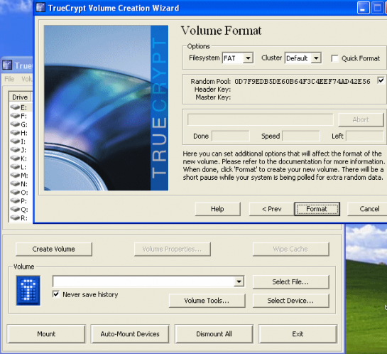387x354 pixels.
Task: Select drive N: icon in drive list
Action: (x=15, y=184)
